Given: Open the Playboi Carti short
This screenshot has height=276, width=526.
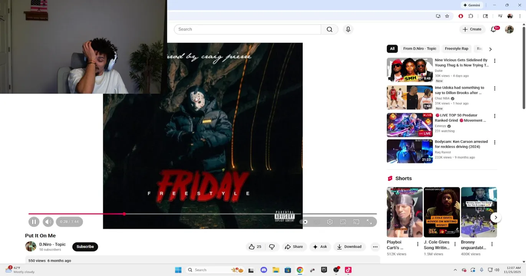Looking at the screenshot, I should [x=405, y=212].
